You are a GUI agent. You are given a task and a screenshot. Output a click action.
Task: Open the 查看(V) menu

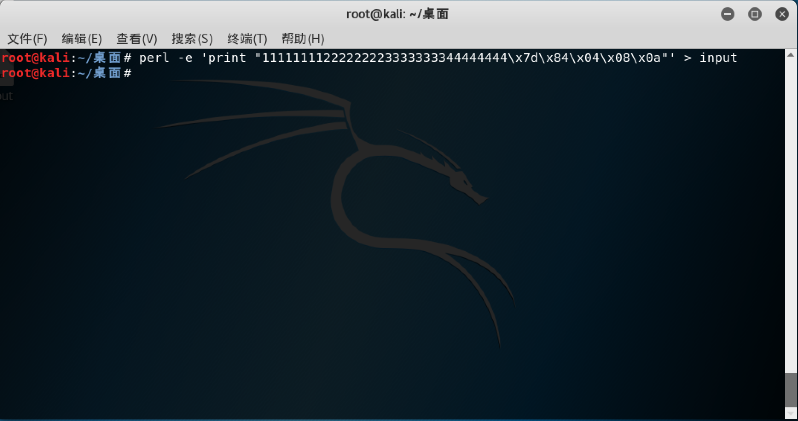coord(137,39)
